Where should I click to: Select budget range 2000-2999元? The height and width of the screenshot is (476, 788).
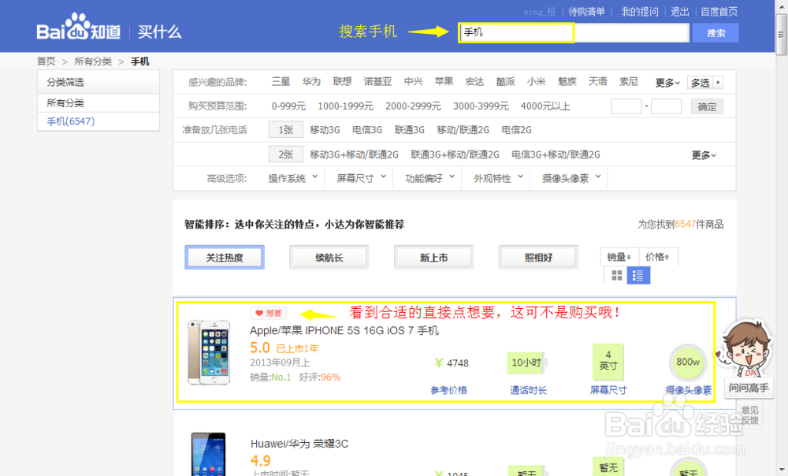[413, 106]
